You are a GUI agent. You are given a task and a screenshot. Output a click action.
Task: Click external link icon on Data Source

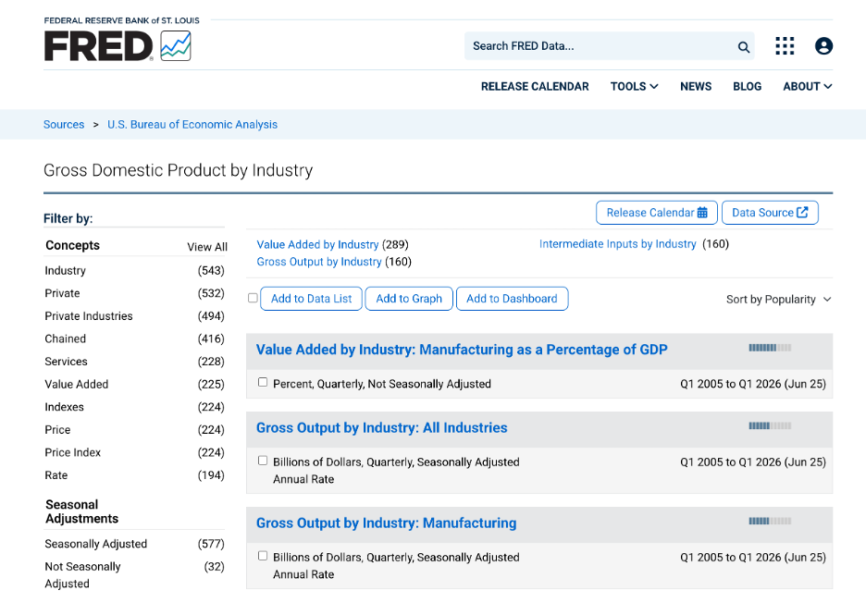tap(802, 212)
